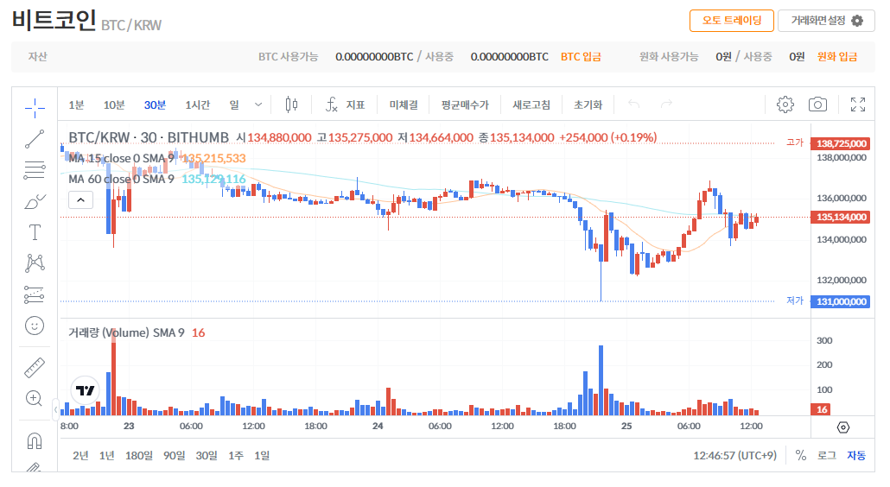Select the trend line drawing tool
This screenshot has width=890, height=487.
point(35,139)
